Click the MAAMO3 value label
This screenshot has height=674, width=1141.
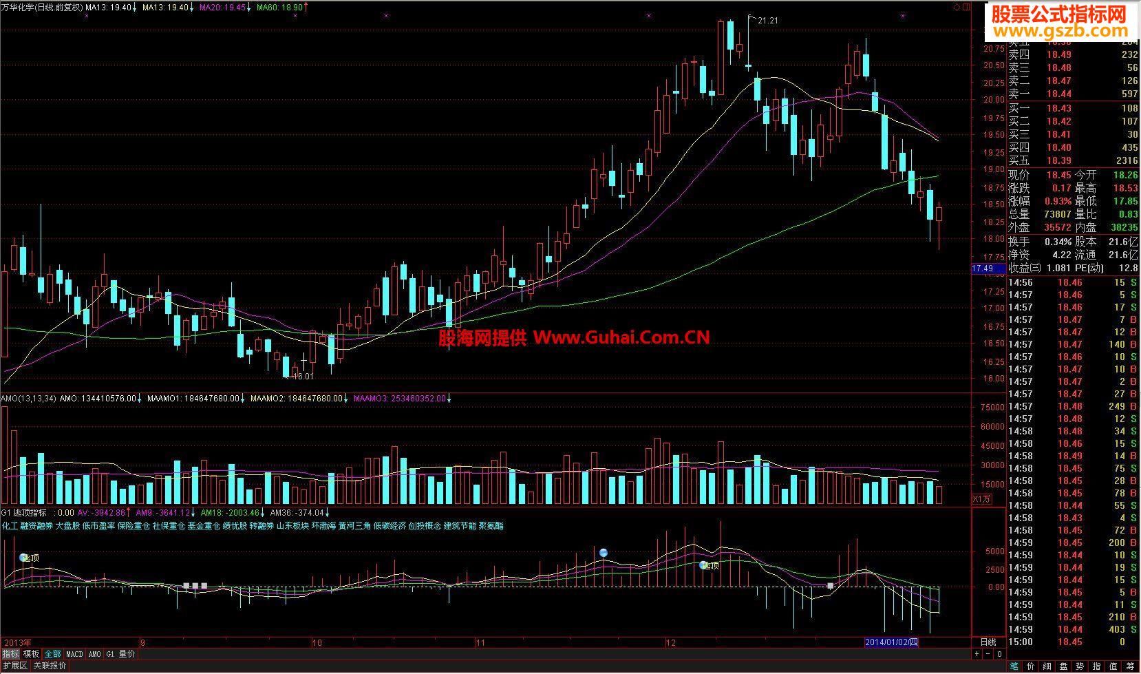pos(399,398)
